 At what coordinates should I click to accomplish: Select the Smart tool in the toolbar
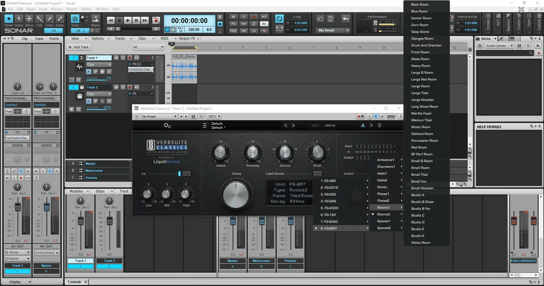pyautogui.click(x=9, y=19)
